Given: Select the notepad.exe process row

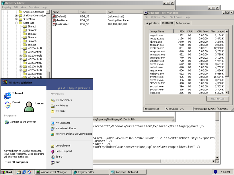Looking at the screenshot, I should click(x=187, y=39).
